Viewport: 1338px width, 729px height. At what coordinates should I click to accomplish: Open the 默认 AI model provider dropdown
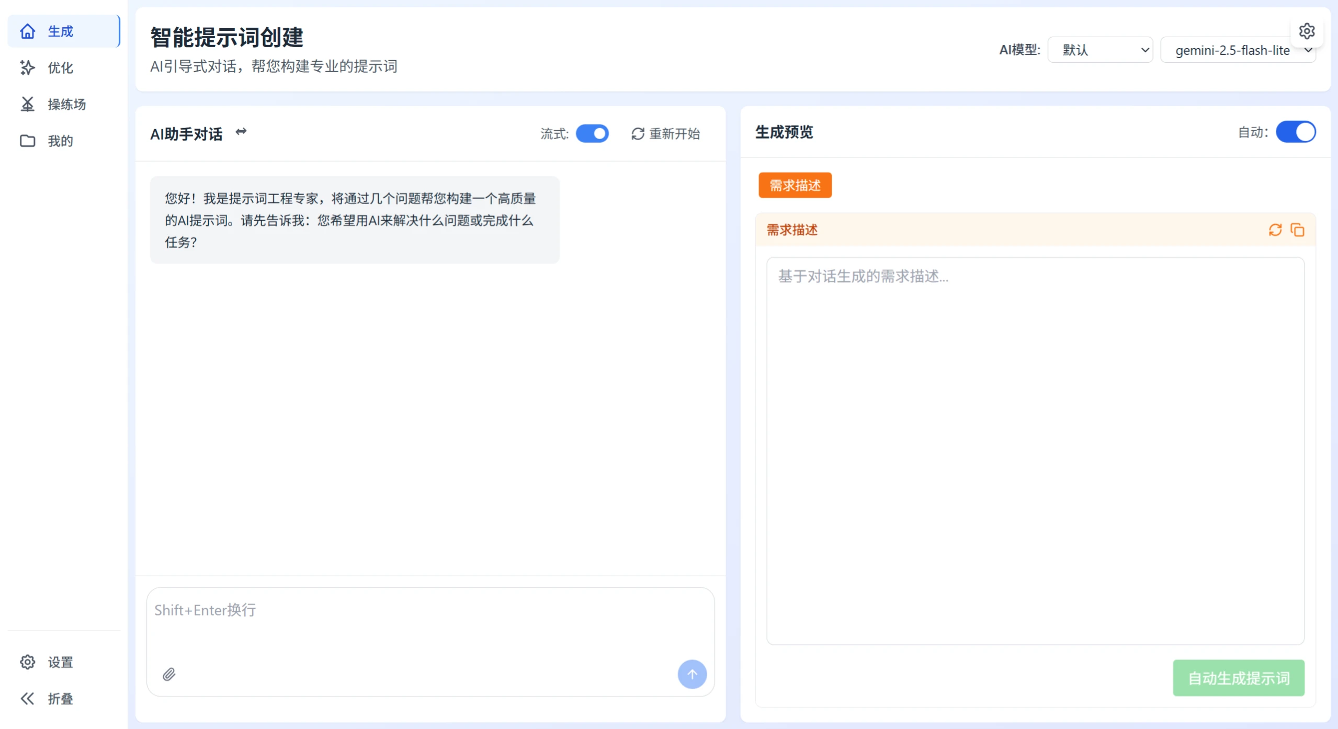[1100, 50]
